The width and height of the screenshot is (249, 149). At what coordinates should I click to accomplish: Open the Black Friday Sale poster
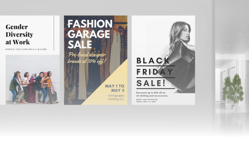coord(163,60)
